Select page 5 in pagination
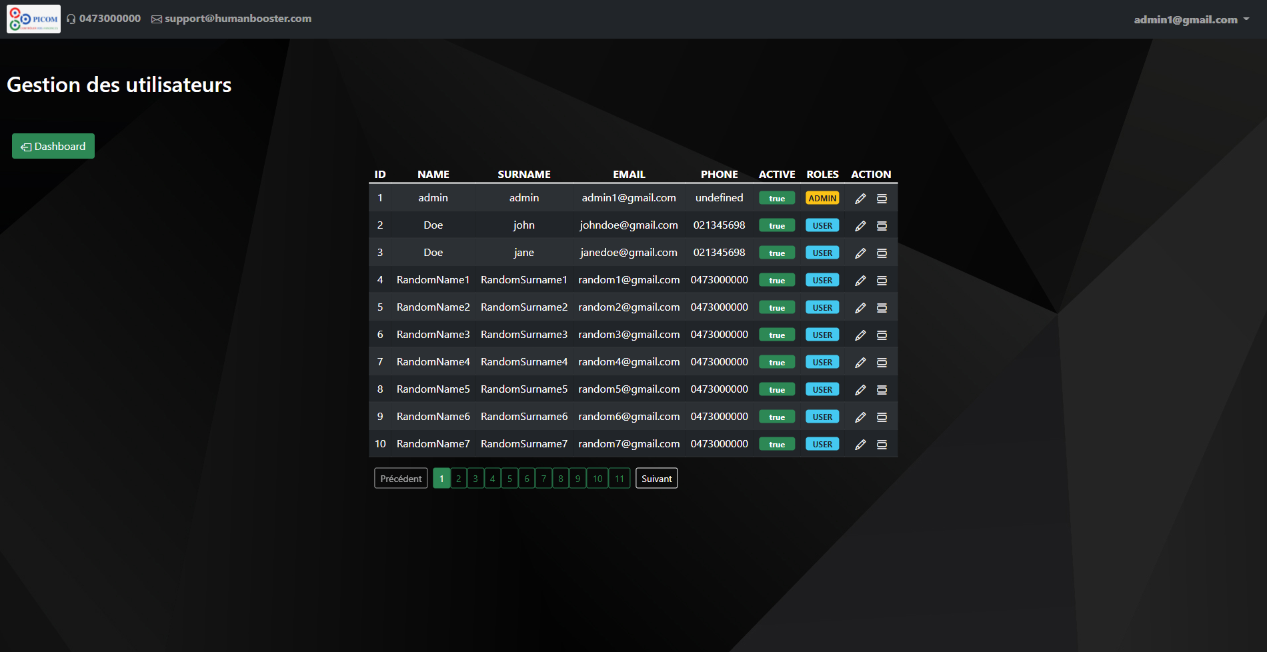This screenshot has height=652, width=1267. [x=509, y=479]
